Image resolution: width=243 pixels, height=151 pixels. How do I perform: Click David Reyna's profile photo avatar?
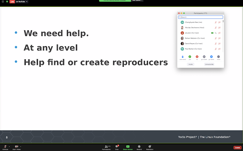click(182, 44)
